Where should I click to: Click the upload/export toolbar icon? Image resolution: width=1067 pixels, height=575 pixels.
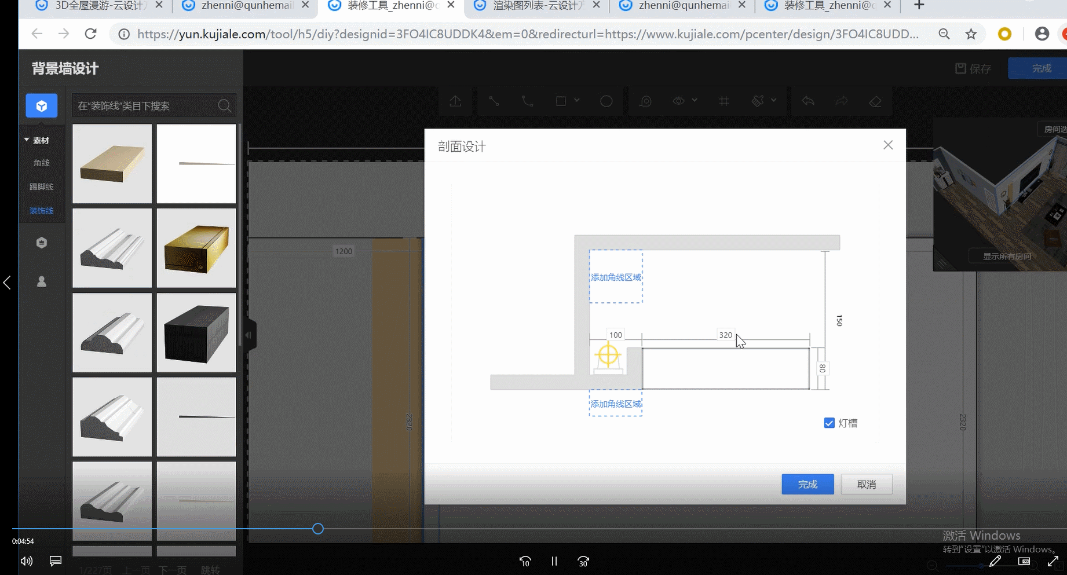coord(456,101)
